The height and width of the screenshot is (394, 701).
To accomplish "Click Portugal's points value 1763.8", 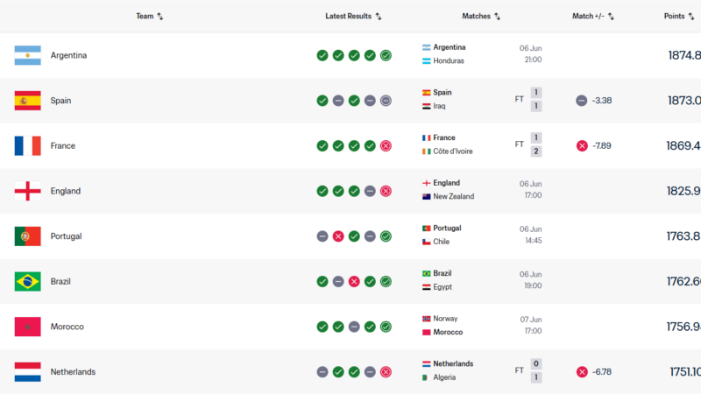I will click(x=683, y=236).
